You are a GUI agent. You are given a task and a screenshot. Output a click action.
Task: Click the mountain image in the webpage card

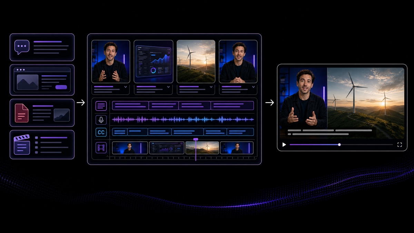28,82
